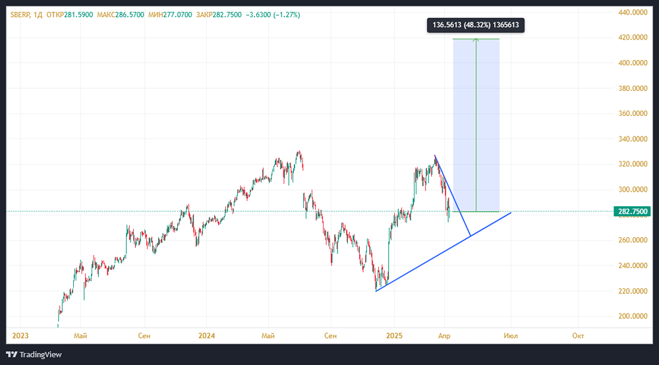
Task: Click the 200.0000 price scale label
Action: [631, 316]
